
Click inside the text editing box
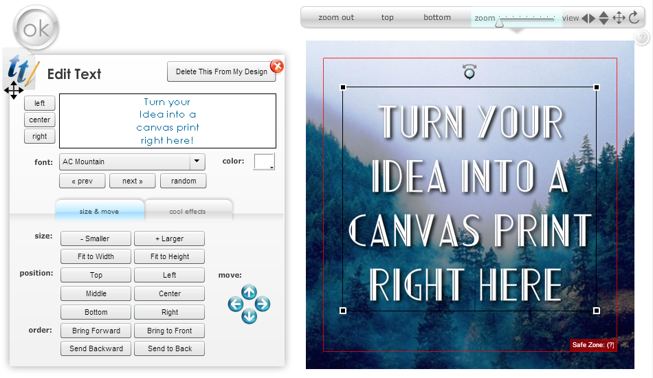pos(168,121)
